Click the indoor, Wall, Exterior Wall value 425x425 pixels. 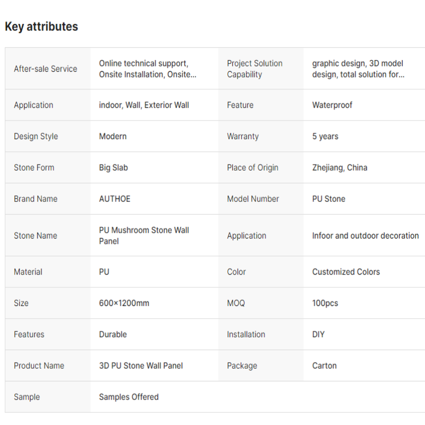144,105
